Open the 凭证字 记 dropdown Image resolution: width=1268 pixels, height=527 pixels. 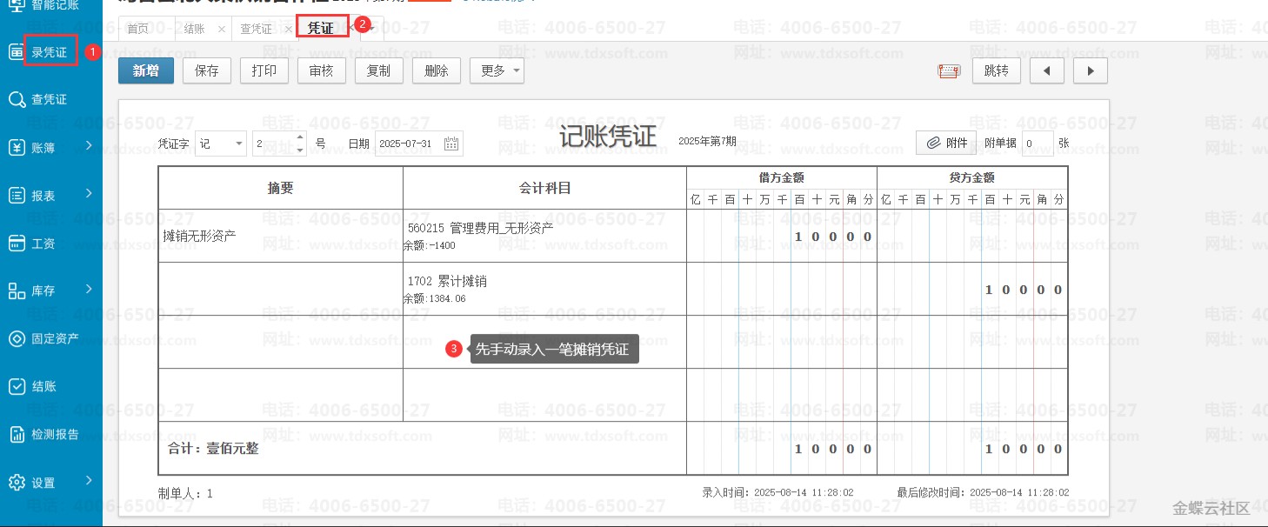[x=221, y=143]
